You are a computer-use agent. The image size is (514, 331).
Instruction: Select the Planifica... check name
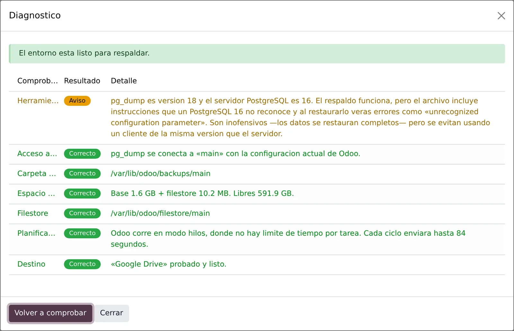(x=36, y=233)
